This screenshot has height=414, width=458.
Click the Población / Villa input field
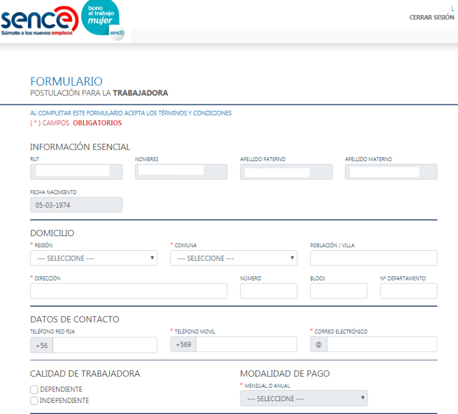click(373, 258)
